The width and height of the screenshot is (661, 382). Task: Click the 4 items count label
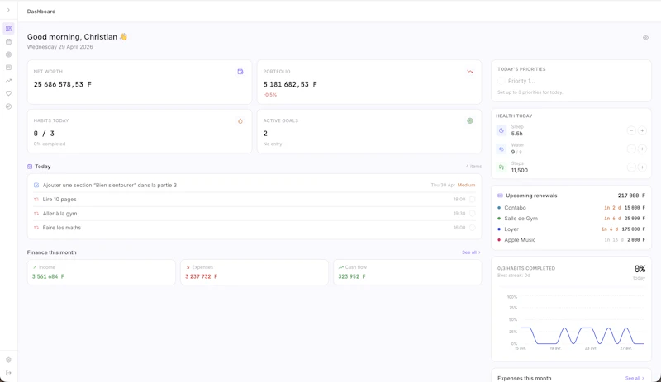[x=473, y=167]
